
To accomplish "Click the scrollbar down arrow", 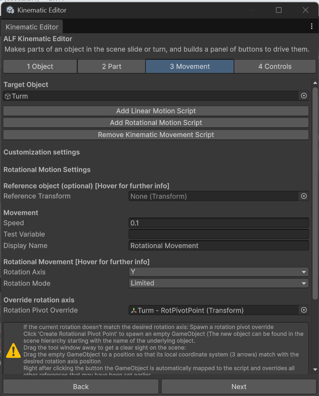I will tap(315, 370).
